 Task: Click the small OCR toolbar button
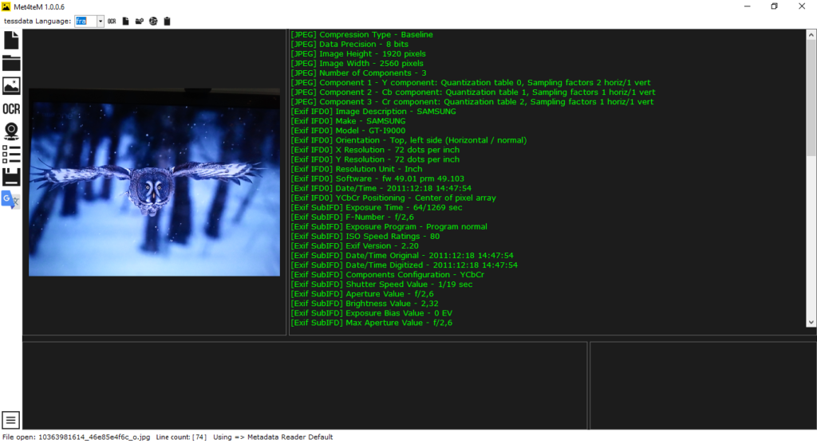(x=112, y=21)
